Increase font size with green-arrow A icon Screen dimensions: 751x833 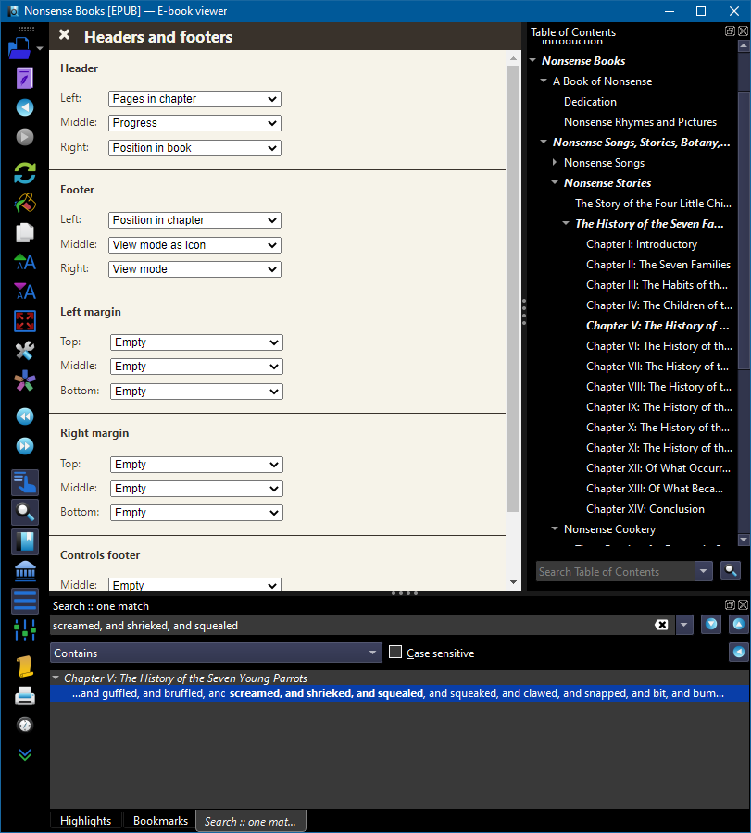[x=24, y=262]
